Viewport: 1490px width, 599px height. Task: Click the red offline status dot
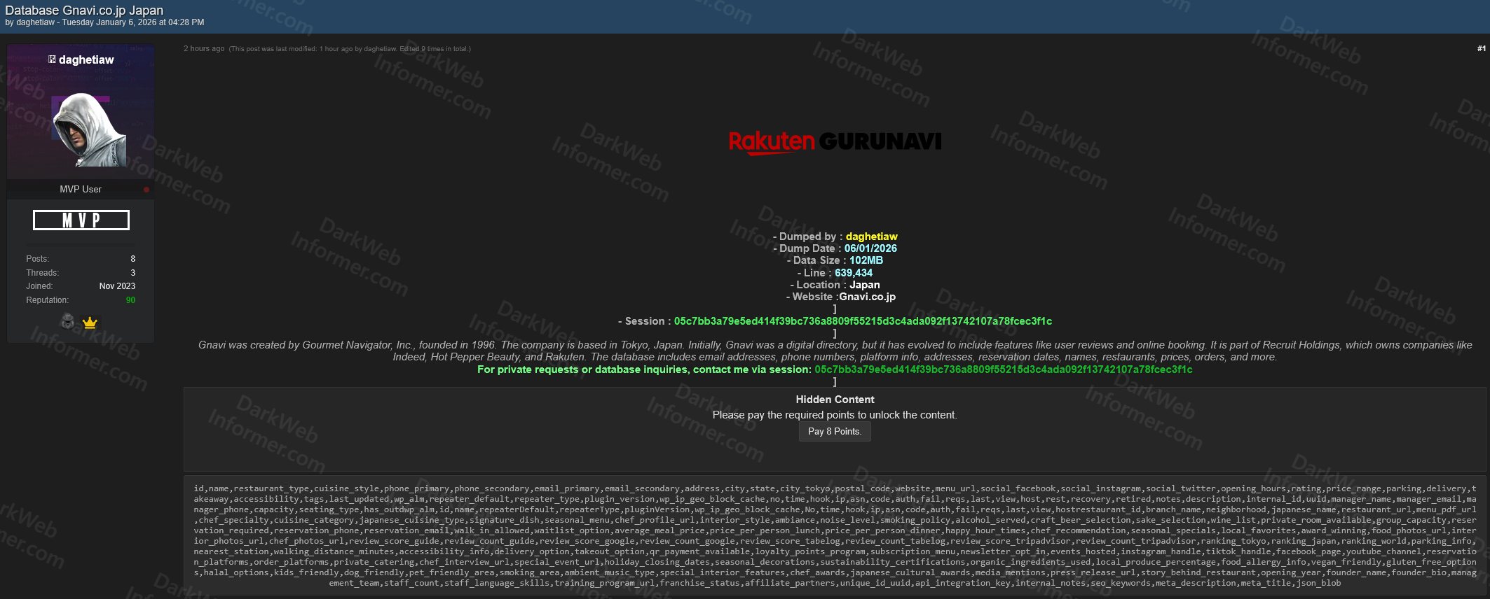pyautogui.click(x=146, y=190)
